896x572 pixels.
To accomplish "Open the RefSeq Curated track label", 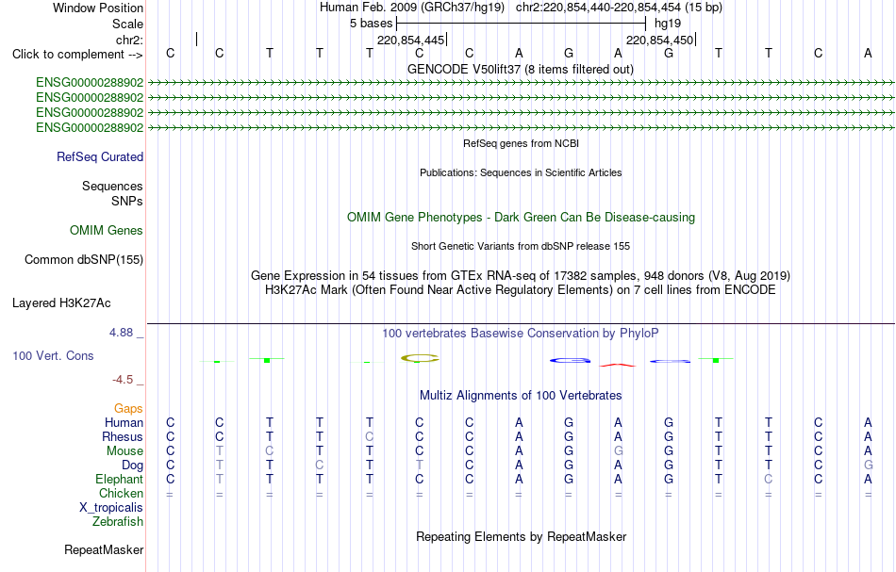I will click(x=100, y=157).
